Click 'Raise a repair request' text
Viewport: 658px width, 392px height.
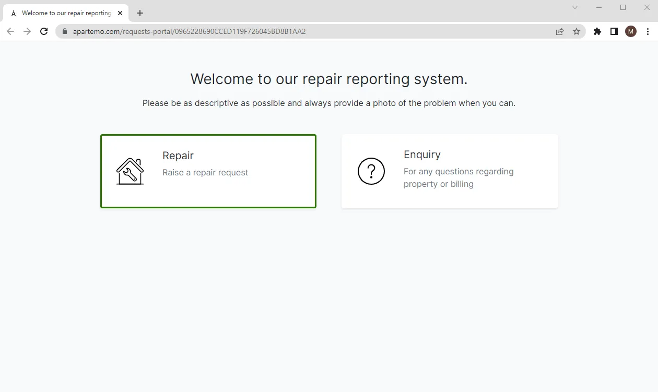pyautogui.click(x=205, y=172)
